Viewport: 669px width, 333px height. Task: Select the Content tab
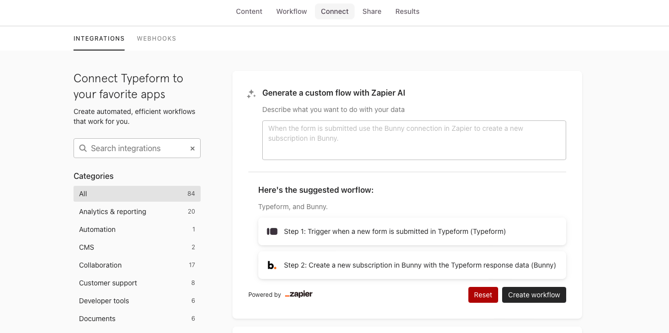coord(249,11)
